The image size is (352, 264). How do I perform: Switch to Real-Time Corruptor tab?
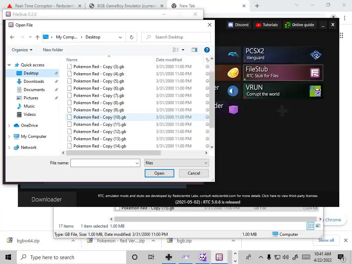(x=44, y=6)
